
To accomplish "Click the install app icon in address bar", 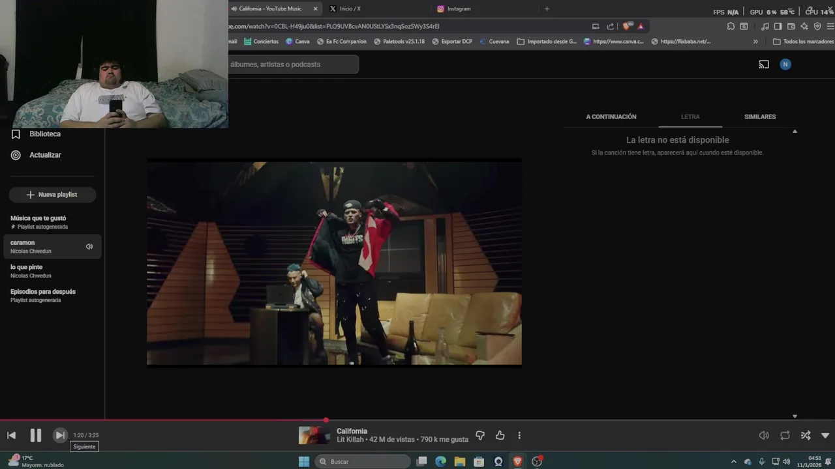I will pyautogui.click(x=596, y=26).
